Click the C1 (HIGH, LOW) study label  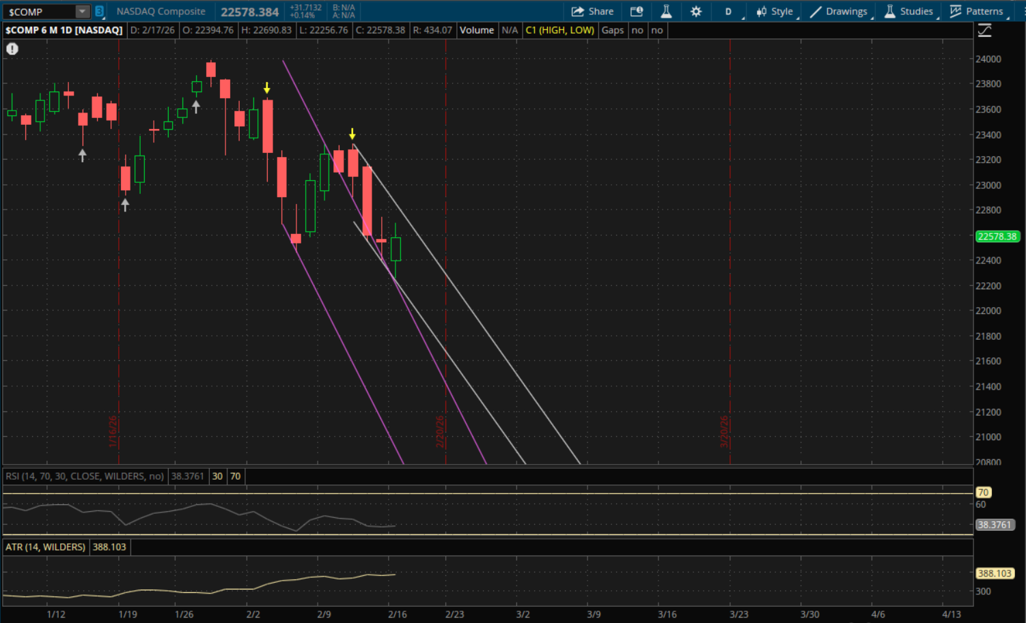click(559, 30)
